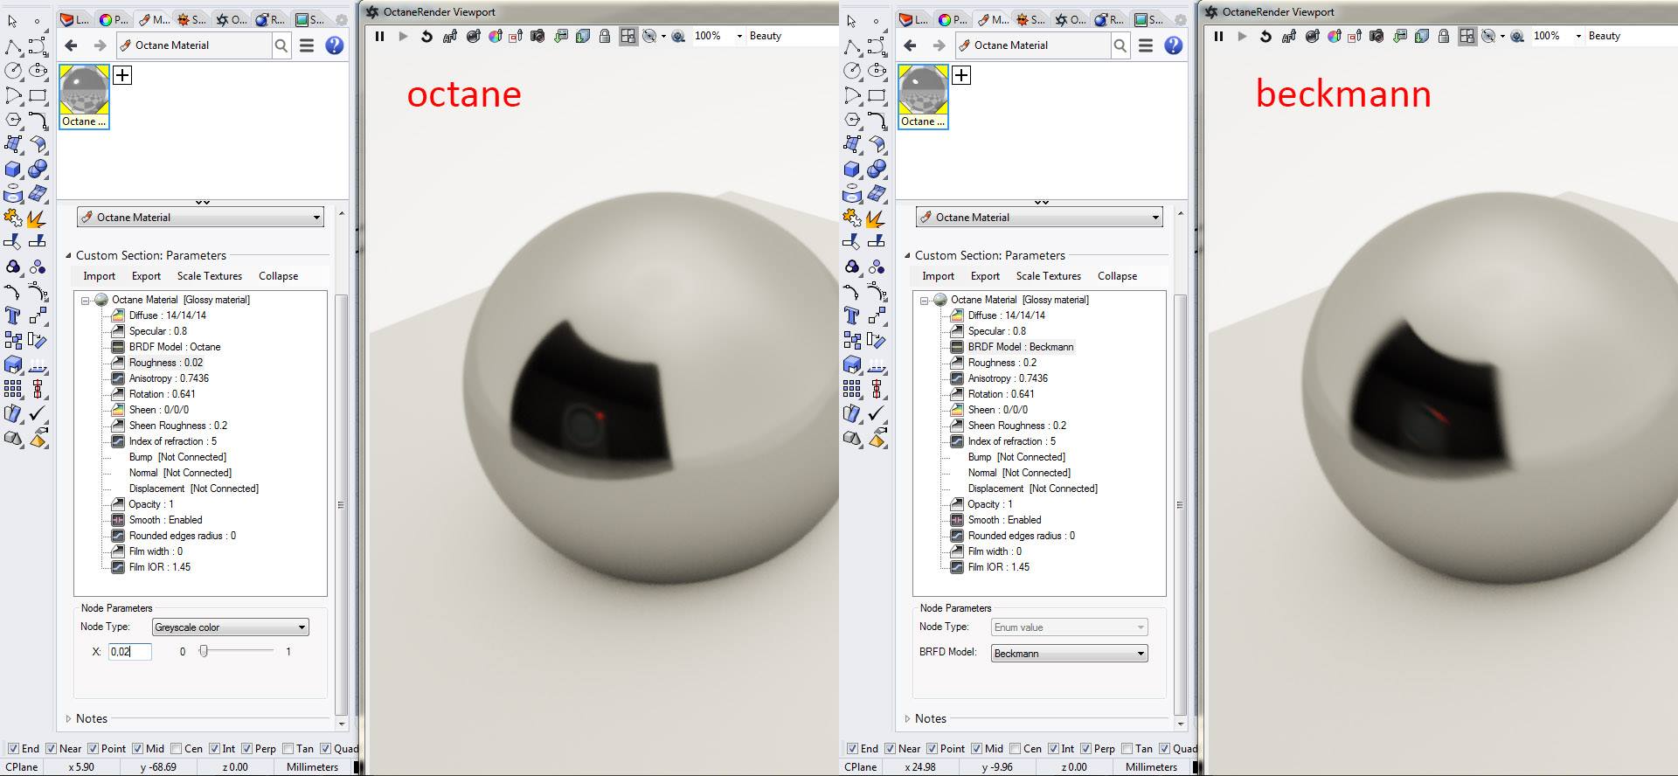Select the array grid tool beside beckmann panel
This screenshot has height=776, width=1678.
851,389
